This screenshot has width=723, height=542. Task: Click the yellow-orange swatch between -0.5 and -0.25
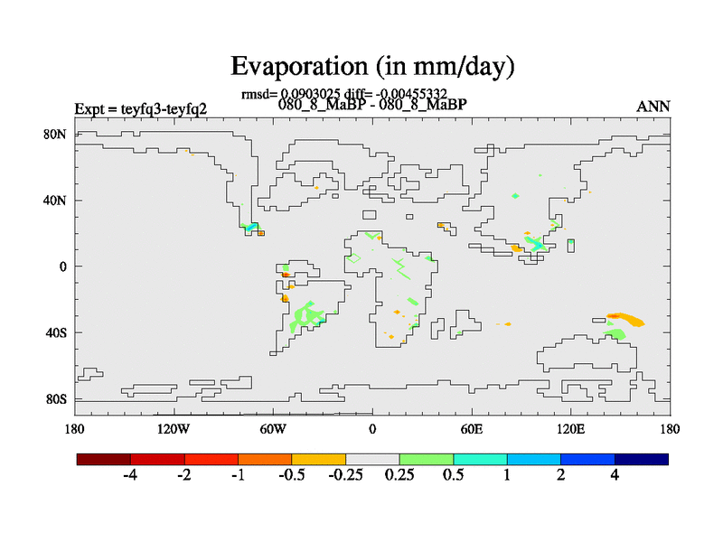click(319, 459)
